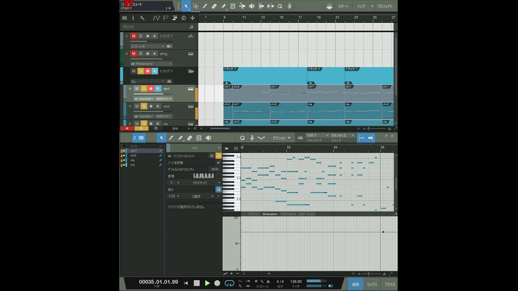Select the Listen tool in piano editor
The height and width of the screenshot is (291, 518).
(x=208, y=138)
